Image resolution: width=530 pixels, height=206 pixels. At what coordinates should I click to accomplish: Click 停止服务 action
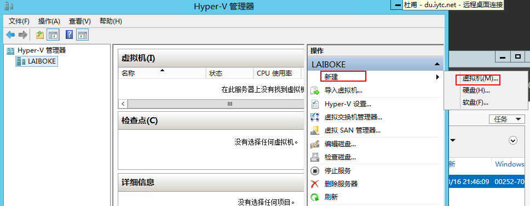338,171
